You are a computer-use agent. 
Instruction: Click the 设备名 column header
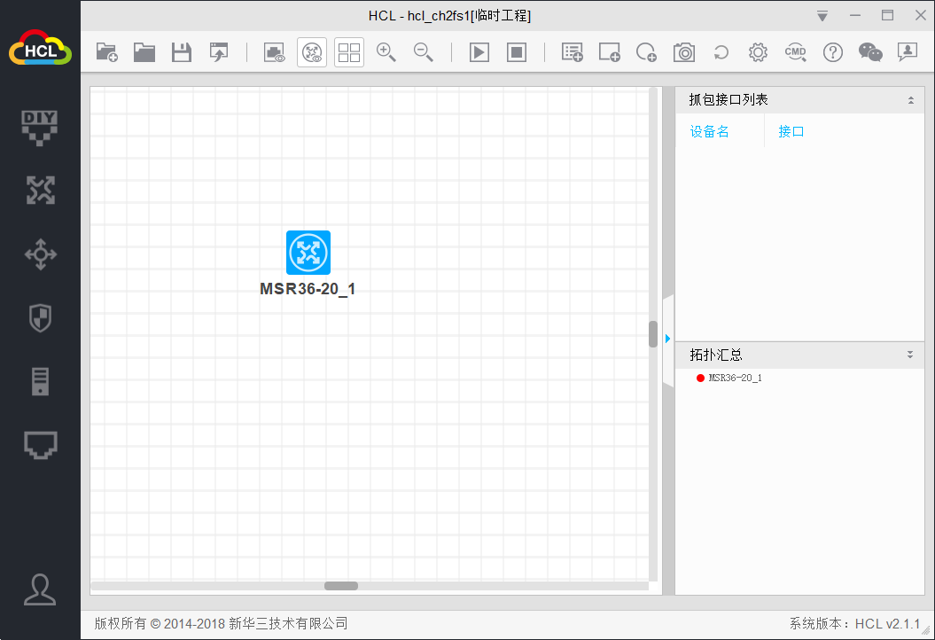[710, 131]
